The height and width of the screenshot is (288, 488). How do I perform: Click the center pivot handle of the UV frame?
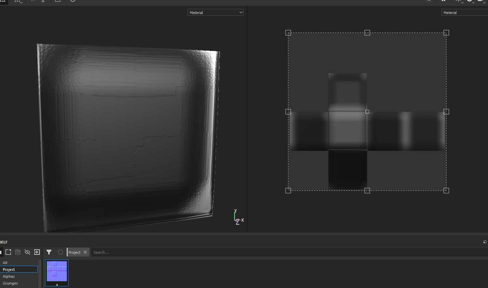[x=367, y=112]
